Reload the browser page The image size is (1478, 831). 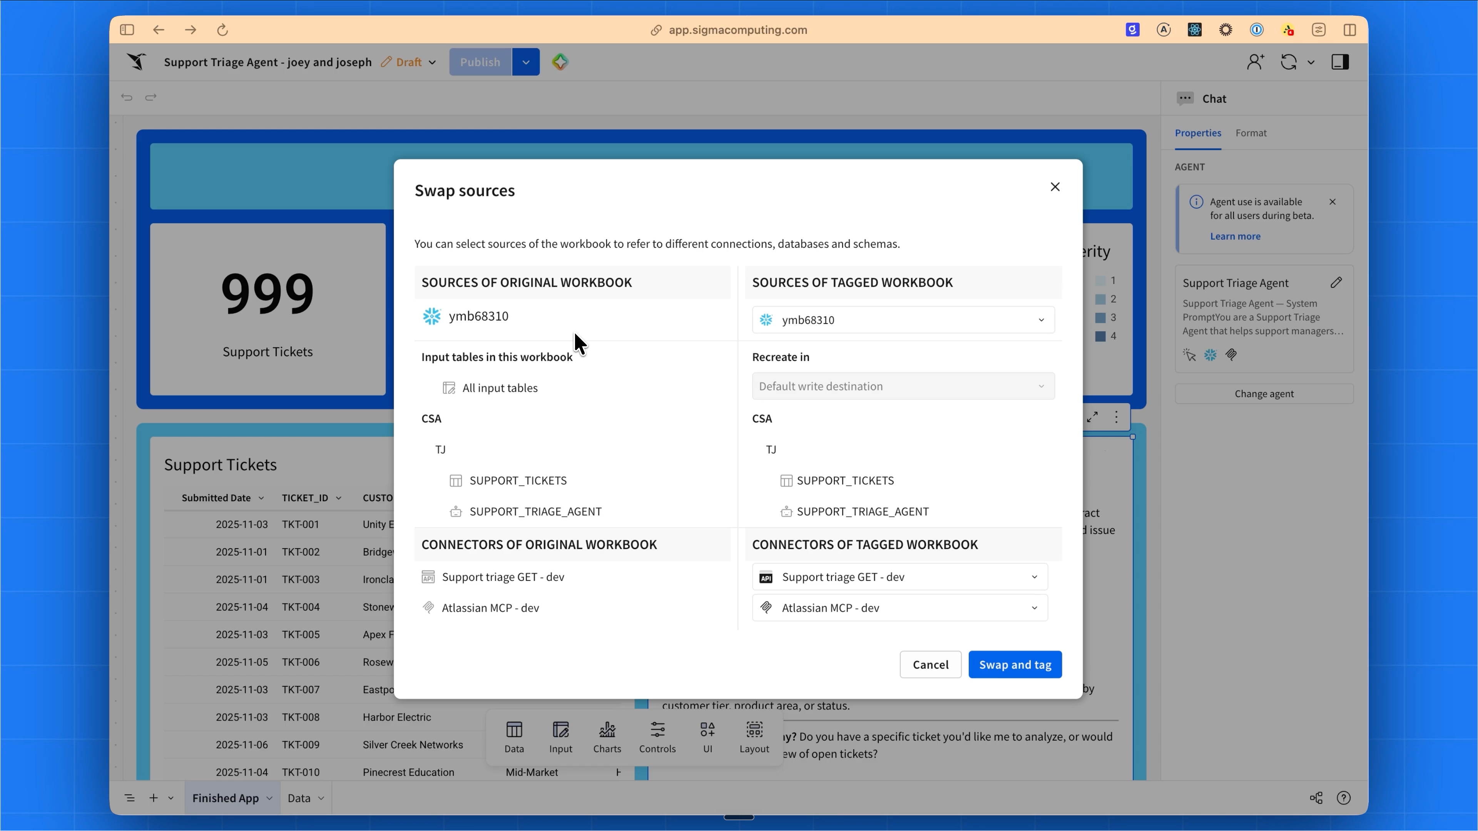[222, 30]
